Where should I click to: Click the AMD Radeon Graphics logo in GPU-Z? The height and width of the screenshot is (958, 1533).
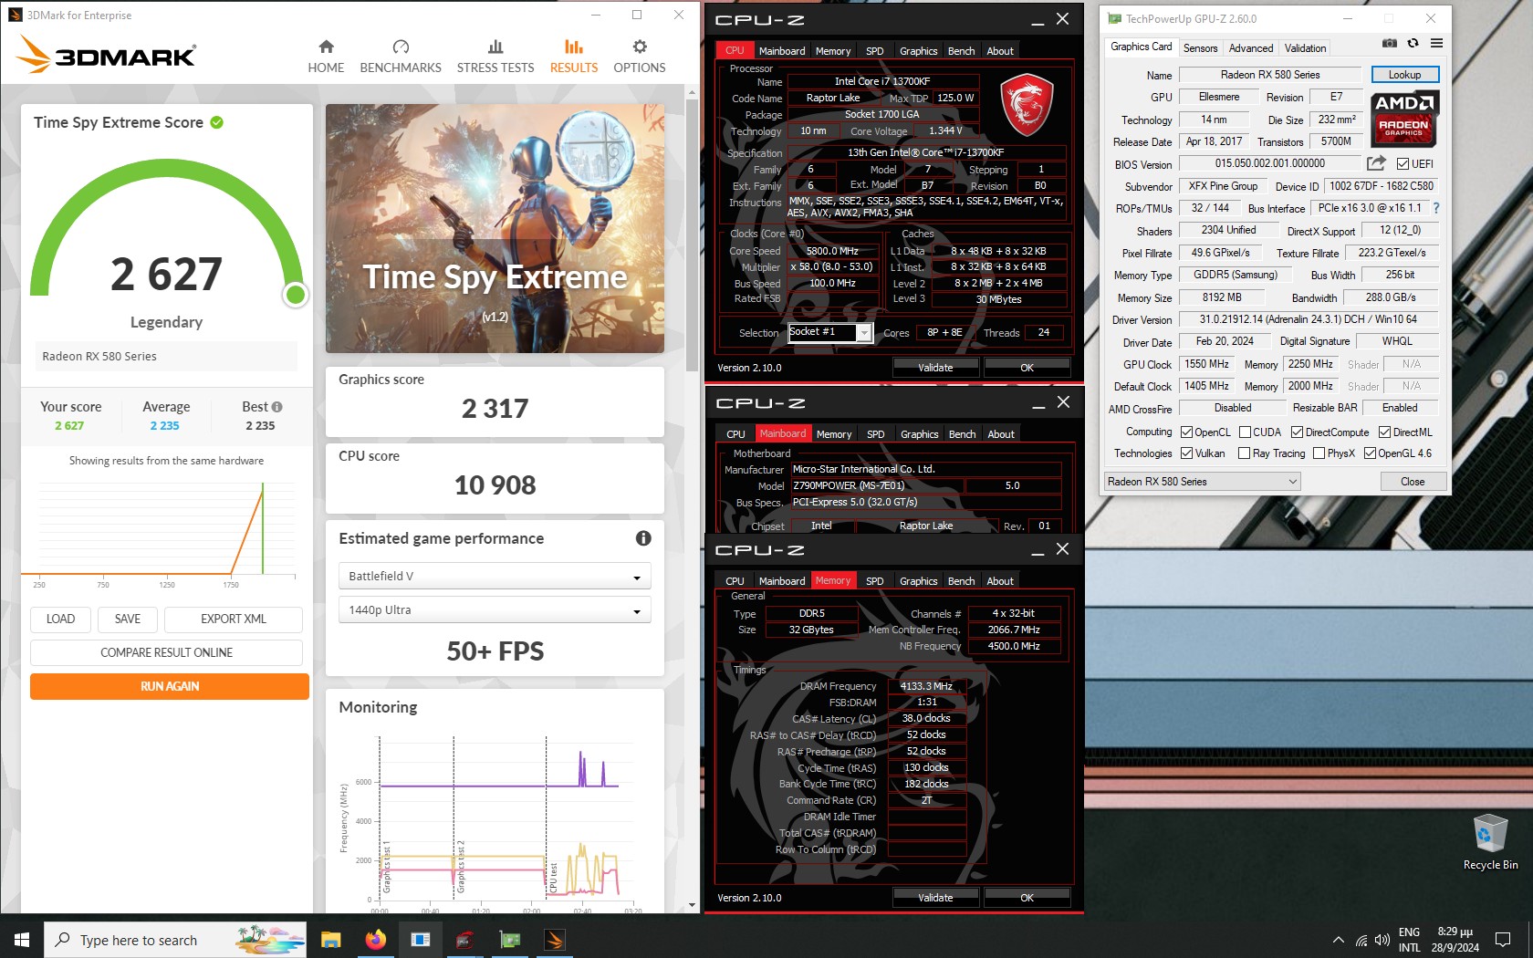point(1405,119)
